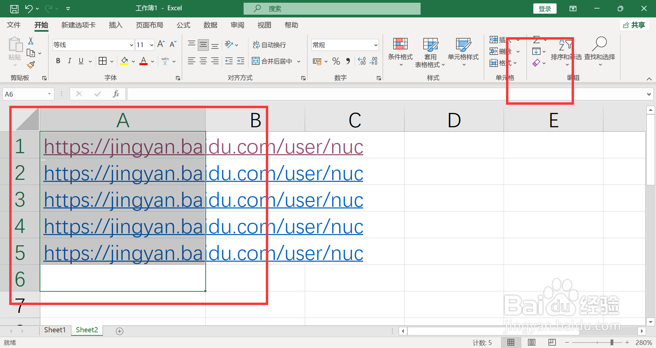This screenshot has width=656, height=348.
Task: Expand font color dropdown arrow
Action: tap(152, 62)
